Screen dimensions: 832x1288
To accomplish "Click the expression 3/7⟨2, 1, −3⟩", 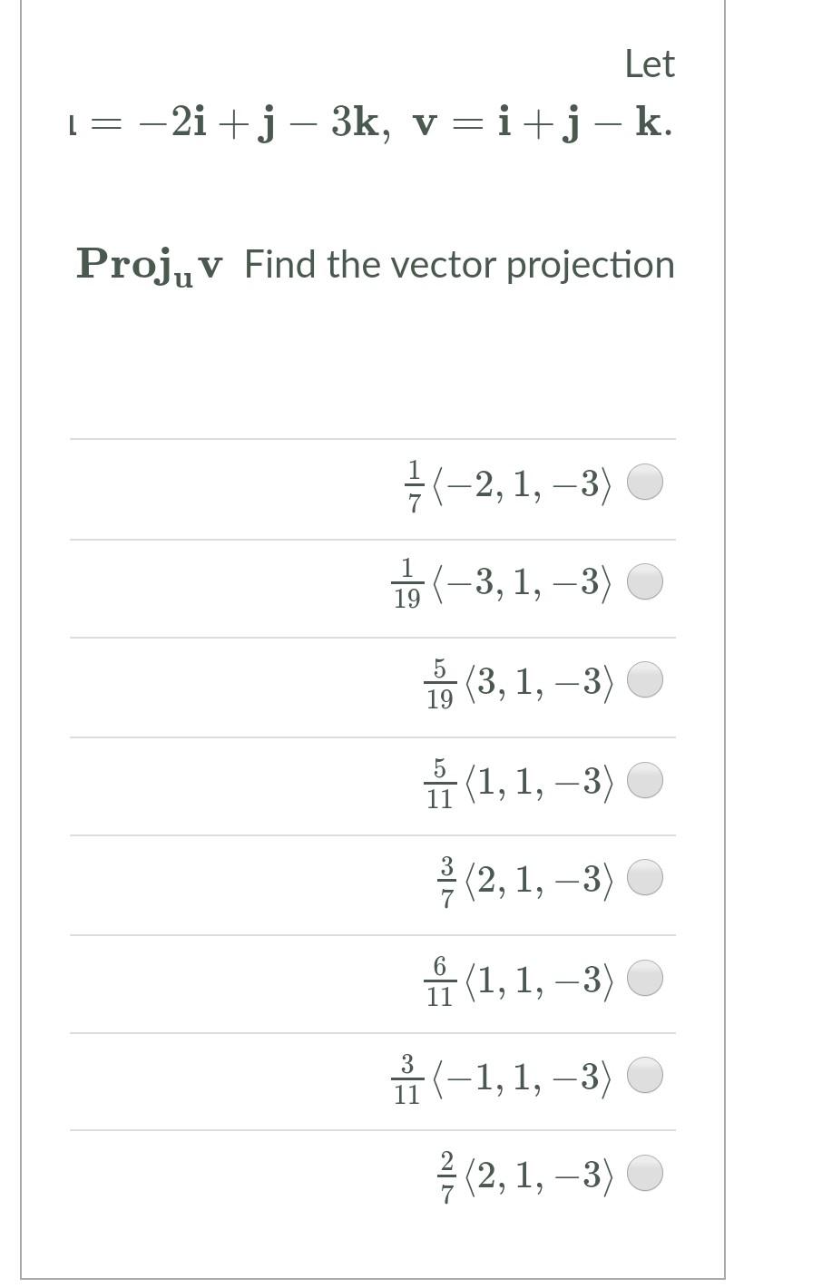I will (x=526, y=877).
